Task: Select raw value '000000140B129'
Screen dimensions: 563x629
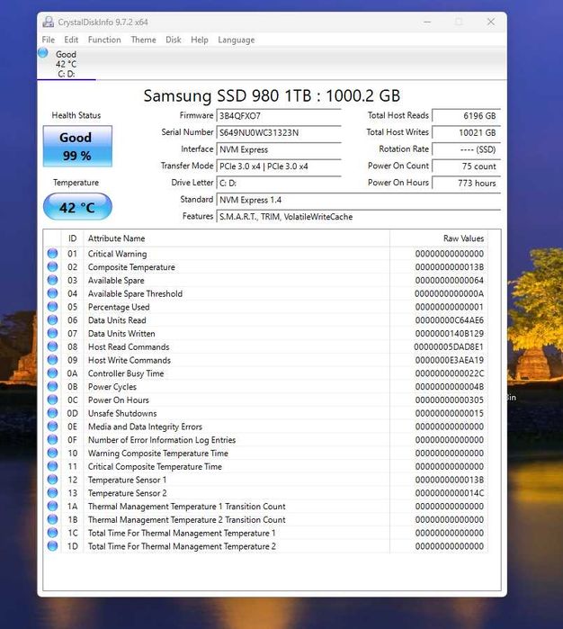Action: [449, 333]
